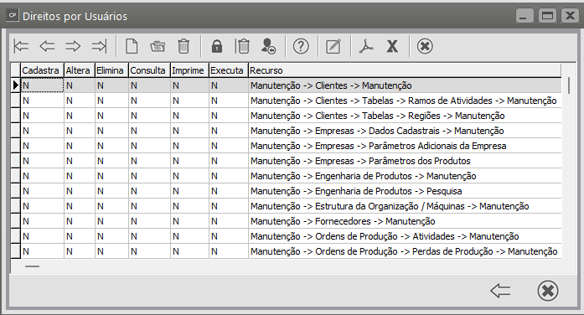Go to next record arrow in toolbar
Screen dimensions: 584x315
click(x=73, y=46)
